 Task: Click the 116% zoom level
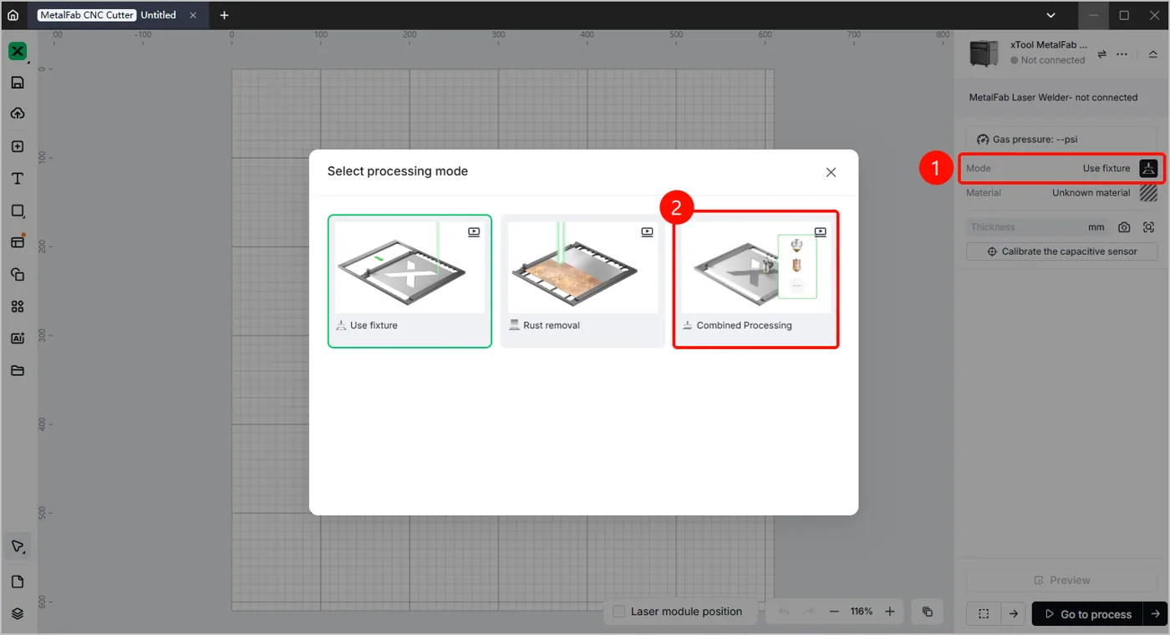(862, 612)
